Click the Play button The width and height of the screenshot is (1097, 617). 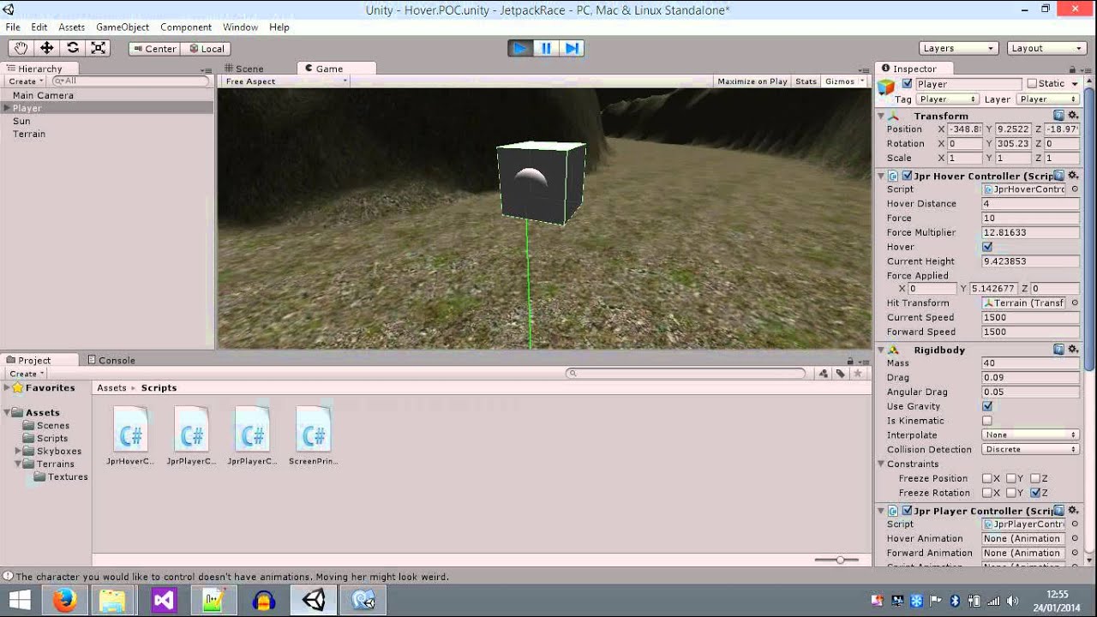520,49
